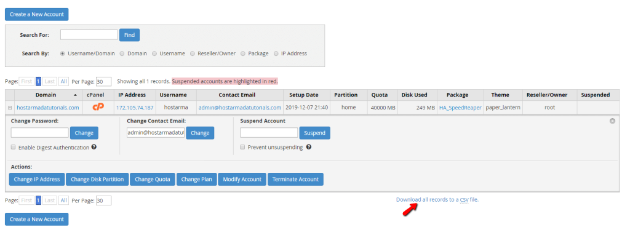Open help icon next to Enable Digest Authentication
The image size is (630, 238).
tap(94, 148)
